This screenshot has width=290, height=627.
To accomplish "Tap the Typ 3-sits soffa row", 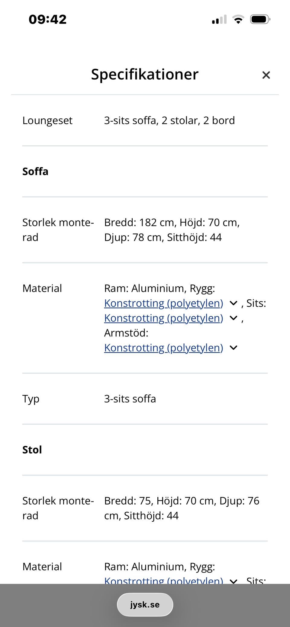I will [145, 399].
